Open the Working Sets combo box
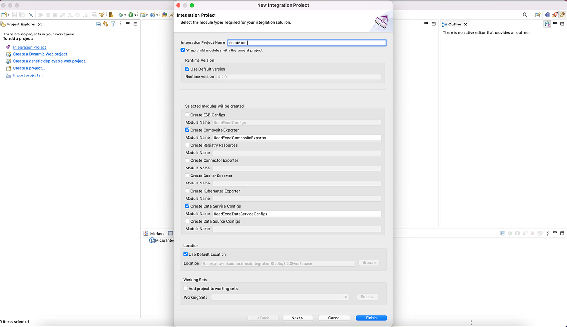This screenshot has width=567, height=327. [x=280, y=297]
